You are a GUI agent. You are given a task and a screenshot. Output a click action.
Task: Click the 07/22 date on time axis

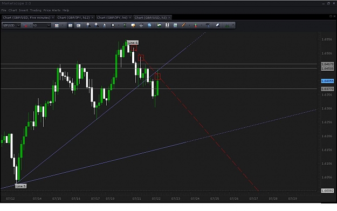click(x=156, y=199)
